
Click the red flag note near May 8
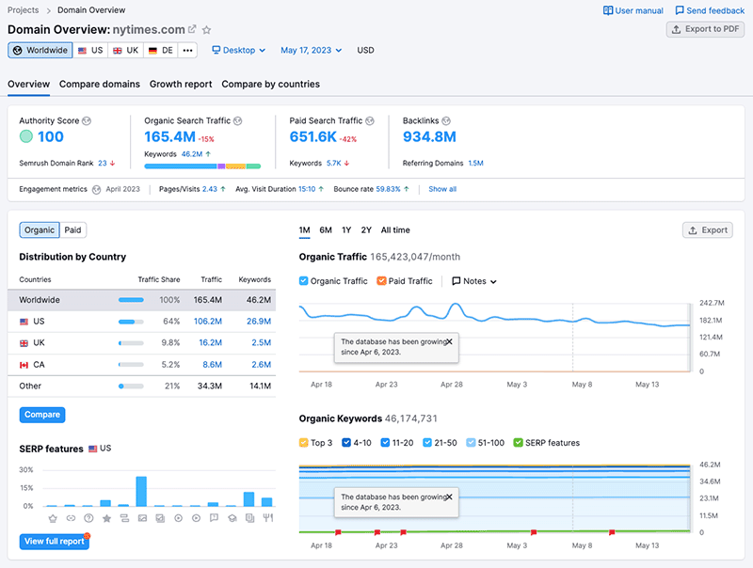click(612, 532)
